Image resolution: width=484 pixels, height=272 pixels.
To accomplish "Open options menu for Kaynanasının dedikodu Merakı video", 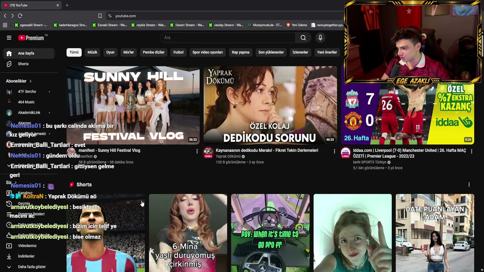I will [x=334, y=151].
